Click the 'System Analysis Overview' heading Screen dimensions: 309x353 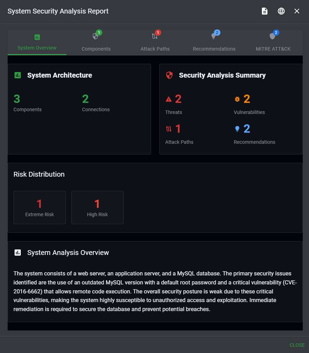[68, 253]
